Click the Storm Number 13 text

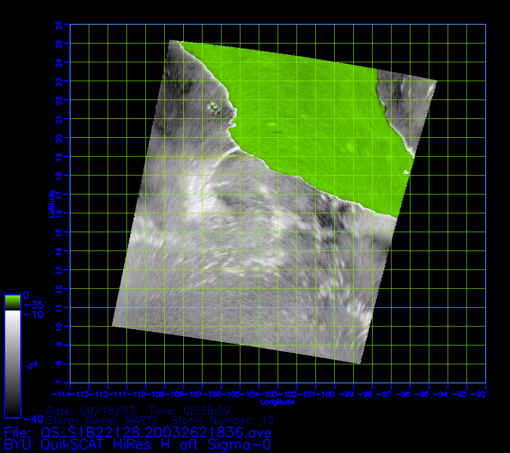pyautogui.click(x=222, y=420)
